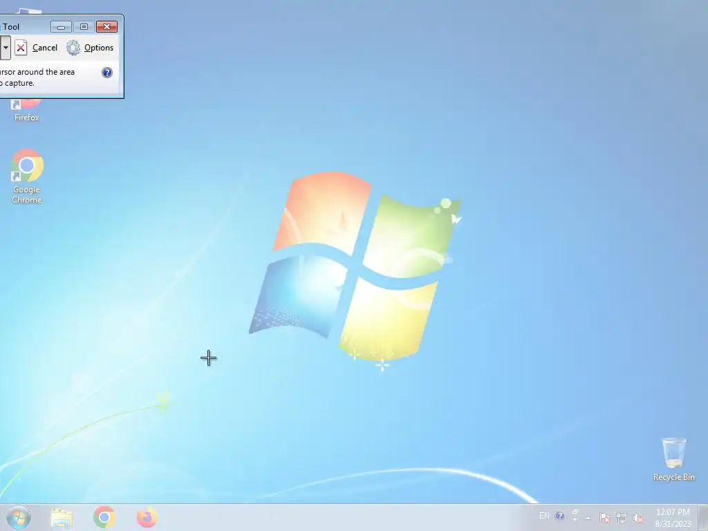Open the Windows Start menu orb

(x=19, y=517)
